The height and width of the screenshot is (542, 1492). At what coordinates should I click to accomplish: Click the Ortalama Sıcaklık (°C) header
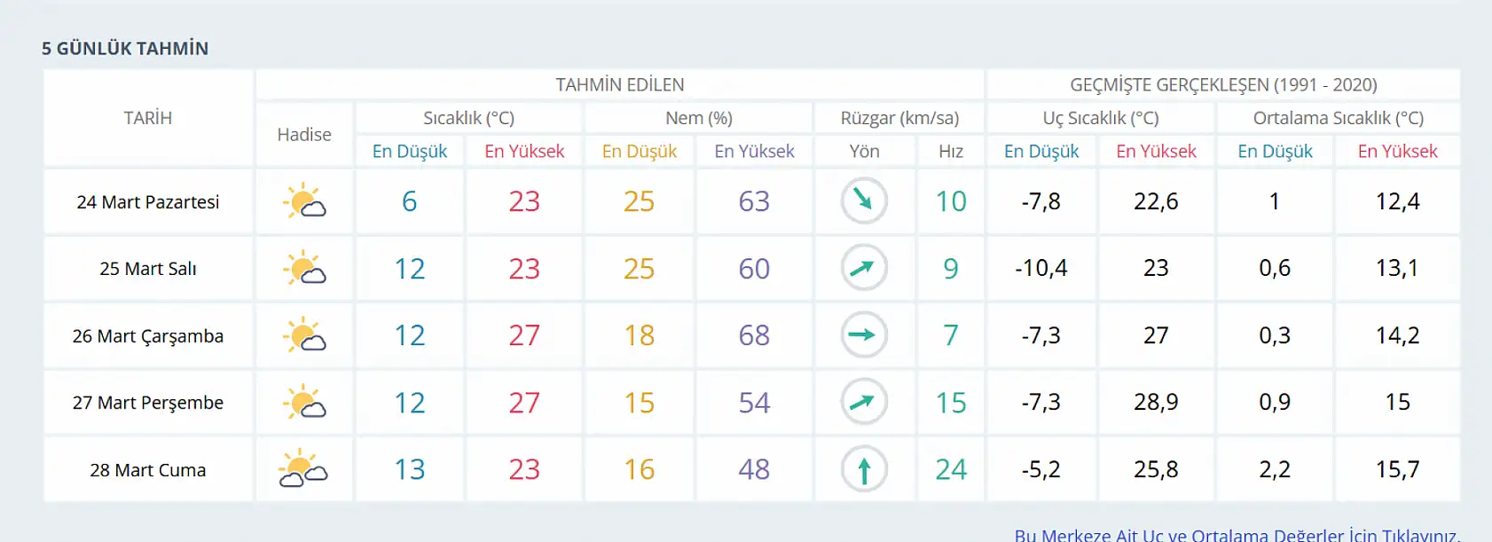pos(1338,118)
